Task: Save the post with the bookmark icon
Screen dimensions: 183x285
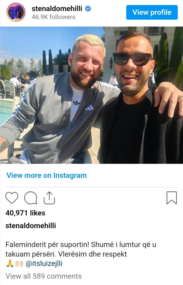Action: click(172, 198)
